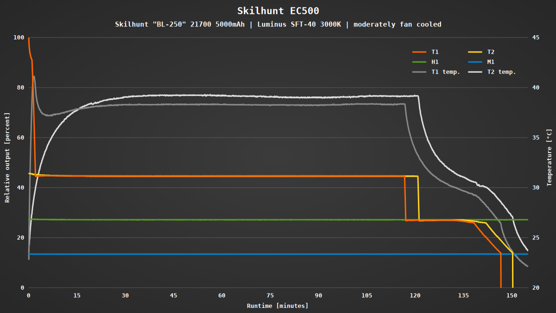Click the 90 tick on the runtime axis
Screen dimensions: 556x313
click(318, 295)
